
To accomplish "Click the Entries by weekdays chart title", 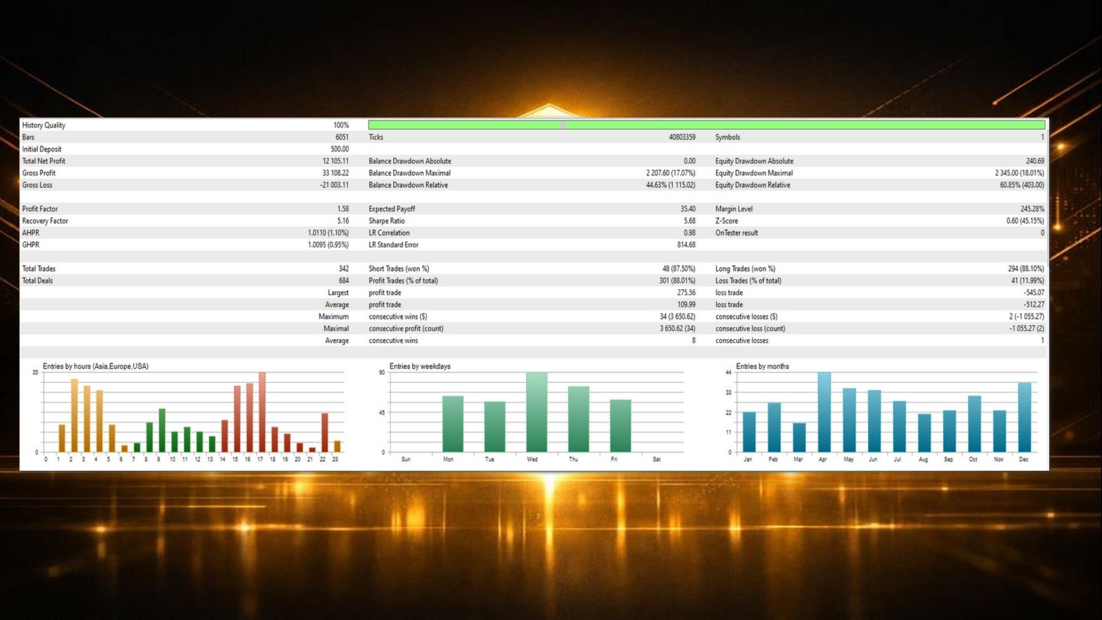I will (420, 366).
